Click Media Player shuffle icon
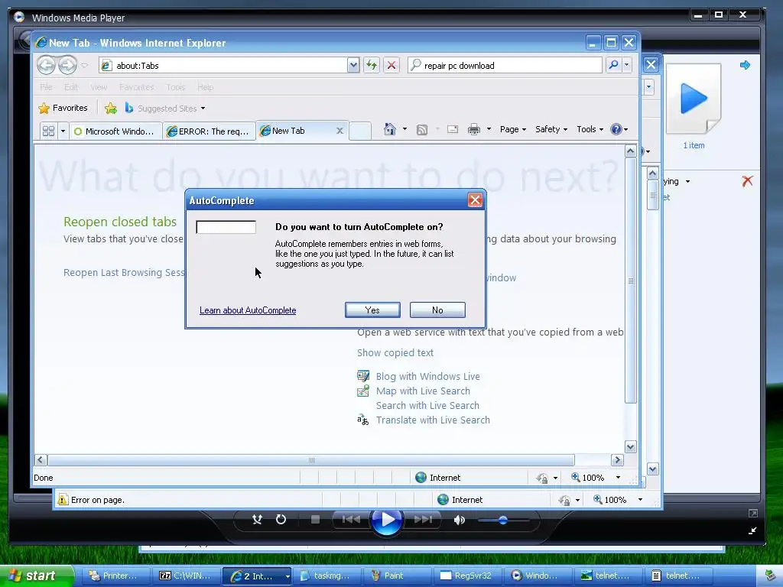Screen dimensions: 783x587 pos(257,520)
